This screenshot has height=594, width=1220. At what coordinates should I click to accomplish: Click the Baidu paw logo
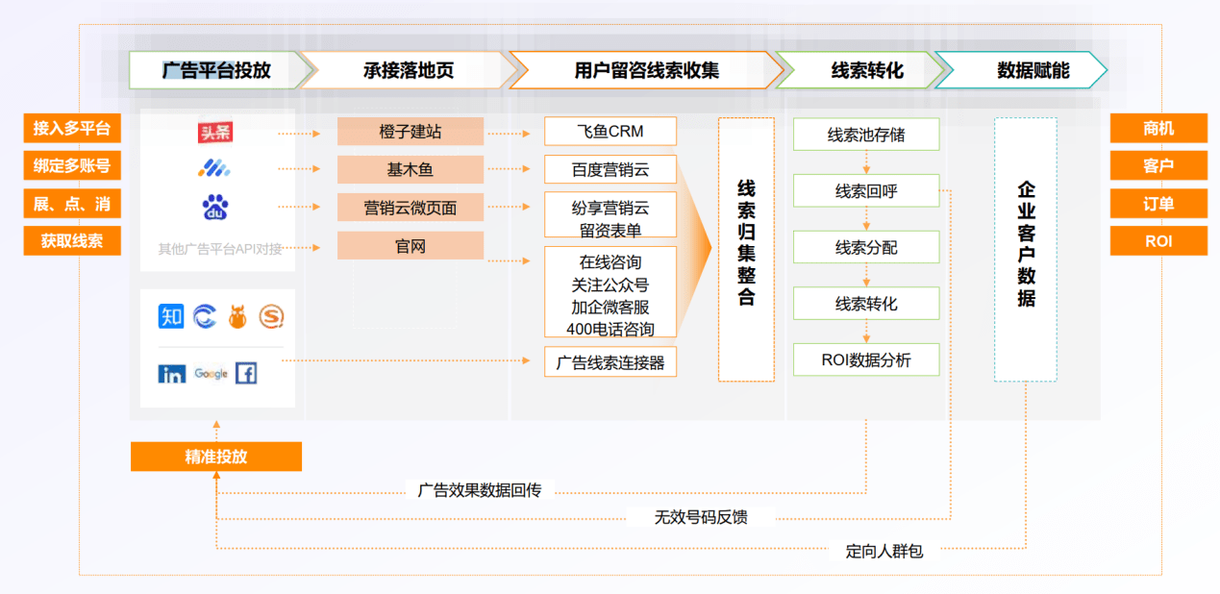[214, 207]
